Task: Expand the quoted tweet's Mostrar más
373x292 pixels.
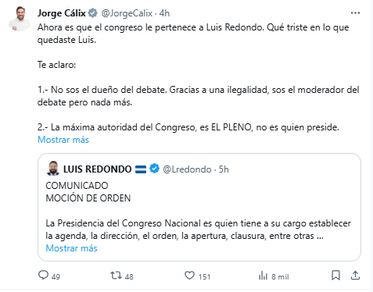Action: tap(71, 248)
